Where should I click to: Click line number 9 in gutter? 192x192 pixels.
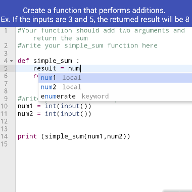pos(6,99)
